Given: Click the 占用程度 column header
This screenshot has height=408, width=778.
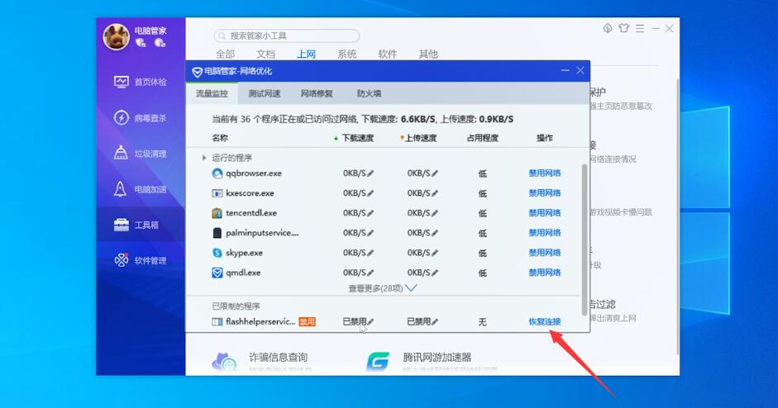Looking at the screenshot, I should pyautogui.click(x=482, y=138).
